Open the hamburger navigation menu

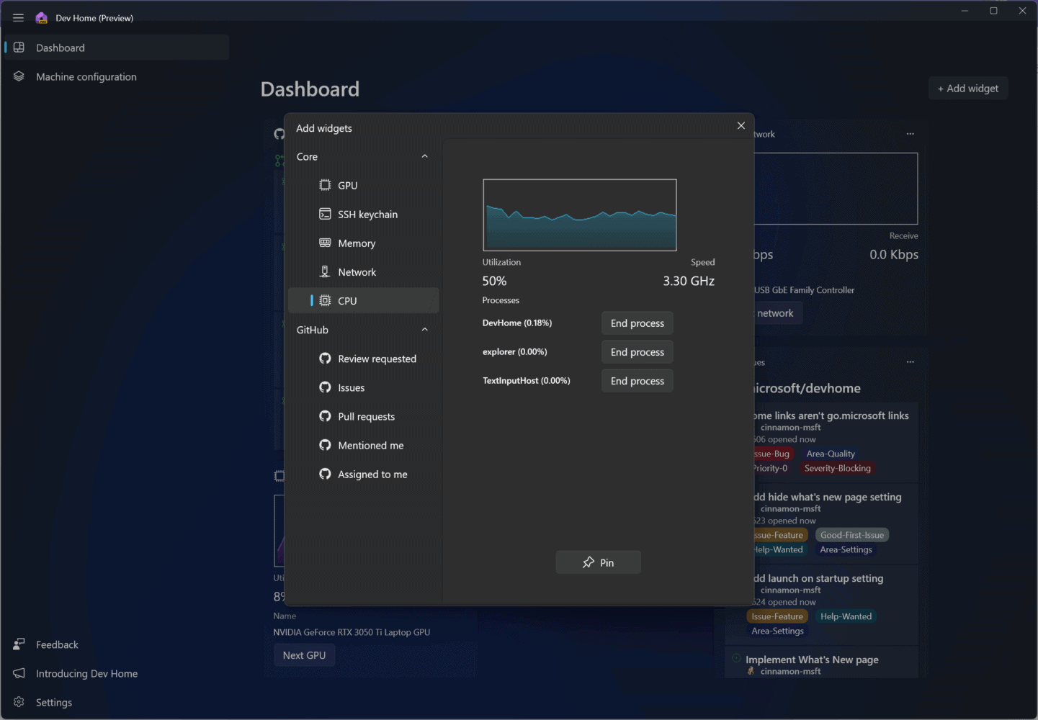[18, 18]
